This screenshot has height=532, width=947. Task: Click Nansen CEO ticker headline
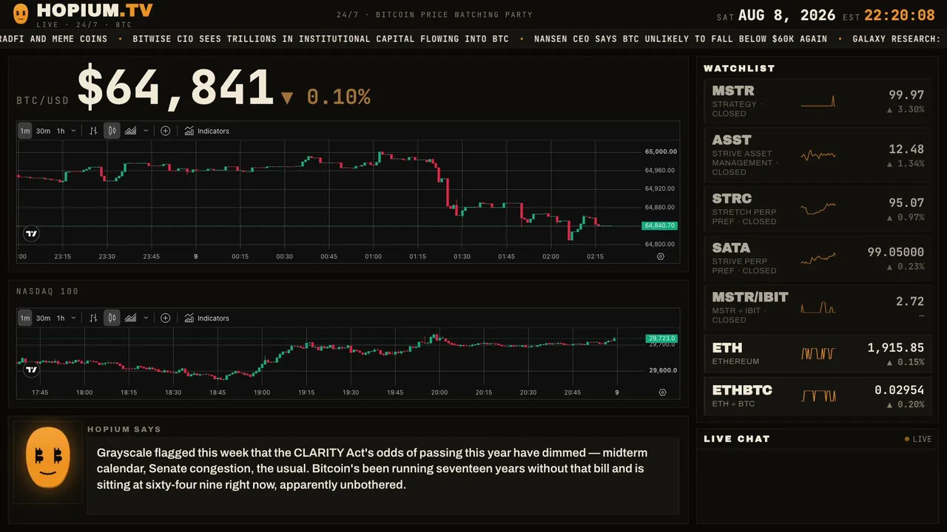pyautogui.click(x=681, y=38)
